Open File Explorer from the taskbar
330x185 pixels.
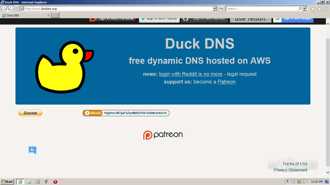[x=29, y=182]
